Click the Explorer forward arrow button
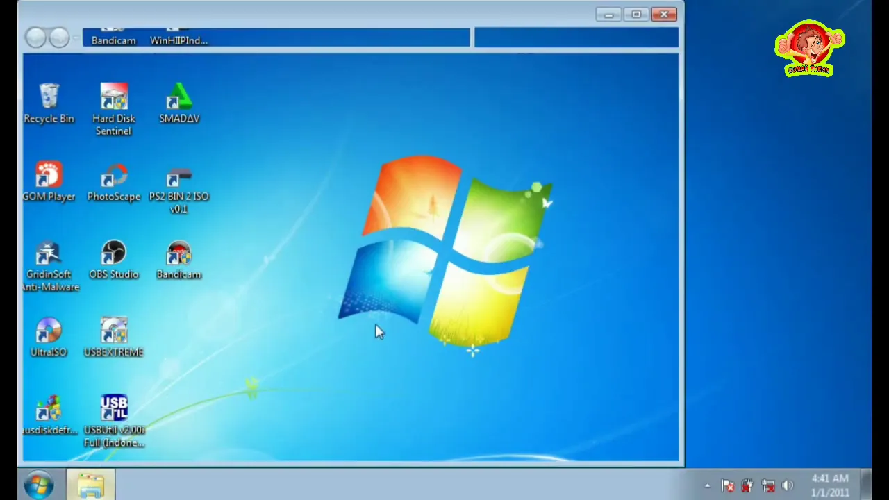This screenshot has width=889, height=500. click(x=59, y=37)
